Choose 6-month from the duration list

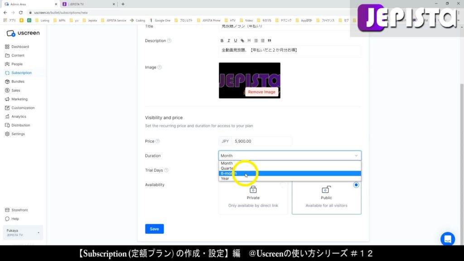pos(290,174)
